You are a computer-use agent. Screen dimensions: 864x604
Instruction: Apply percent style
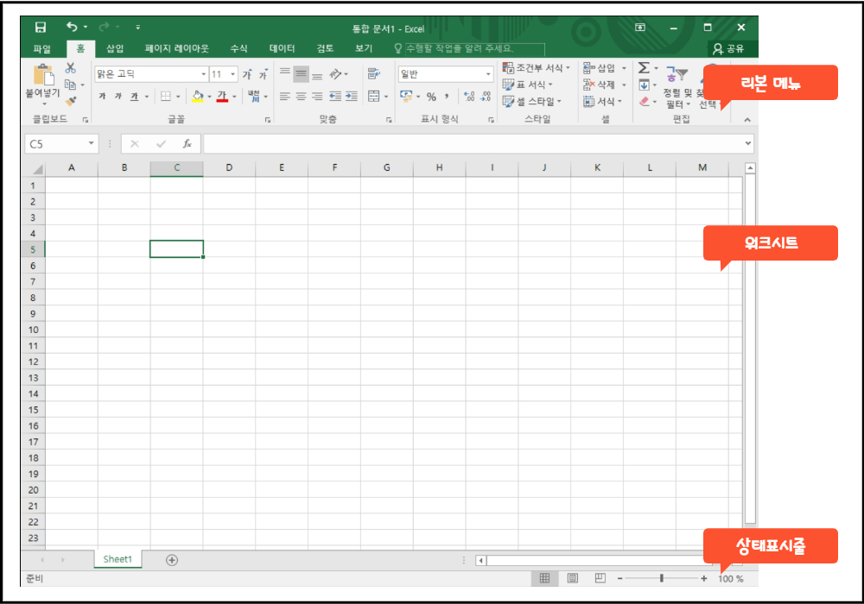point(431,97)
